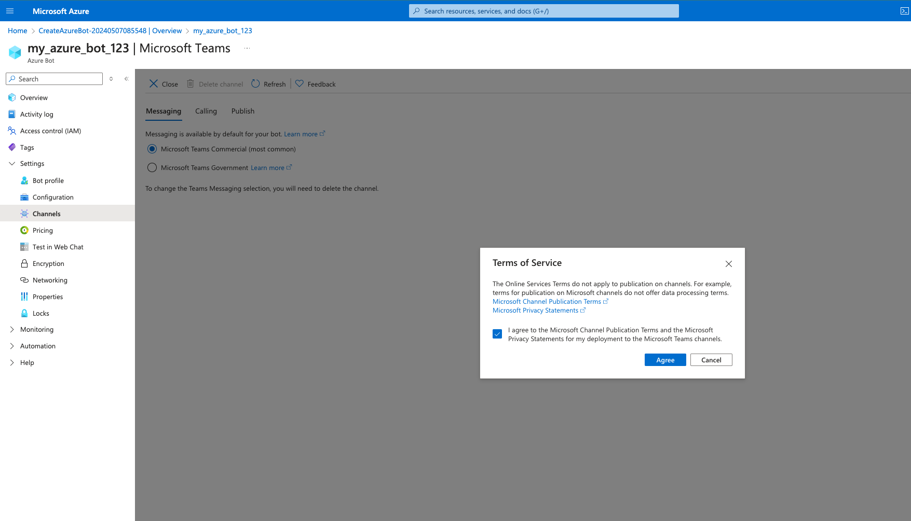Screen dimensions: 911x521
Task: Switch to the Messaging tab
Action: click(164, 111)
